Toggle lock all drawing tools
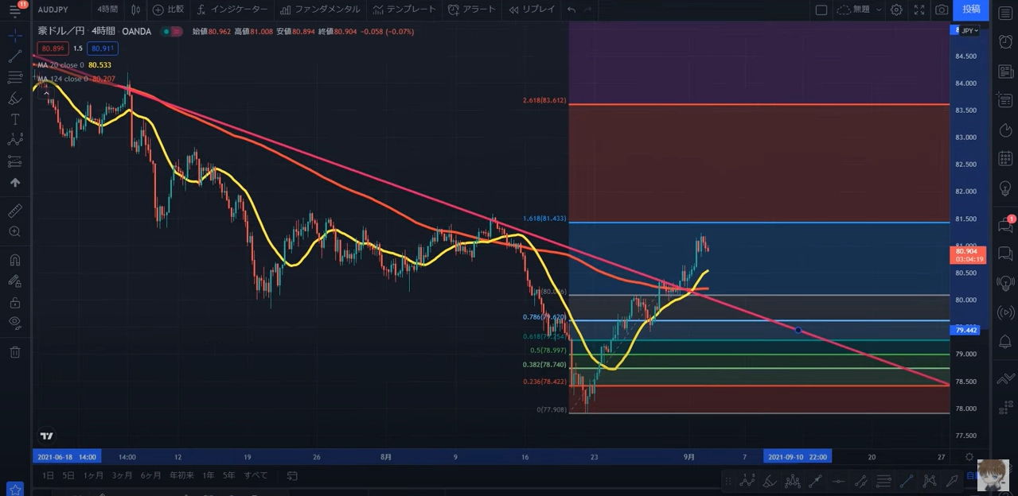 pyautogui.click(x=15, y=302)
